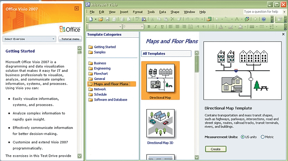Open the Edit menu

point(102,12)
